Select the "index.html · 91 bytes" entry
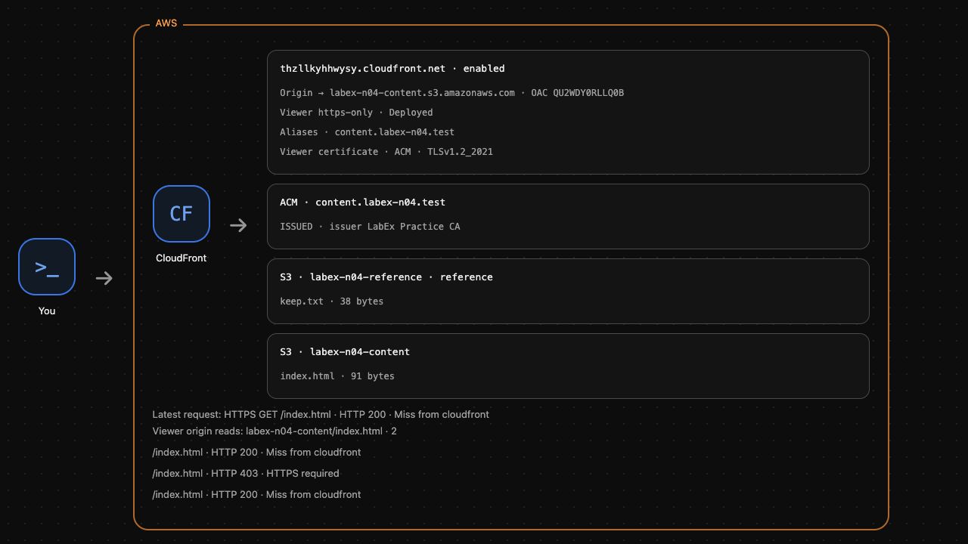This screenshot has height=544, width=968. point(337,376)
